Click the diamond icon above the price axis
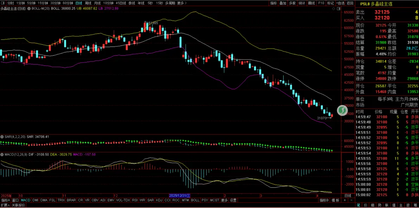Image resolution: width=419 pixels, height=208 pixels. (x=334, y=9)
